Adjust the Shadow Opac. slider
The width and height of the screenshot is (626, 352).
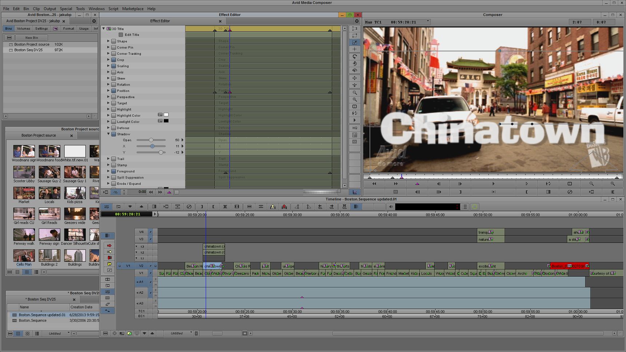[x=151, y=140]
